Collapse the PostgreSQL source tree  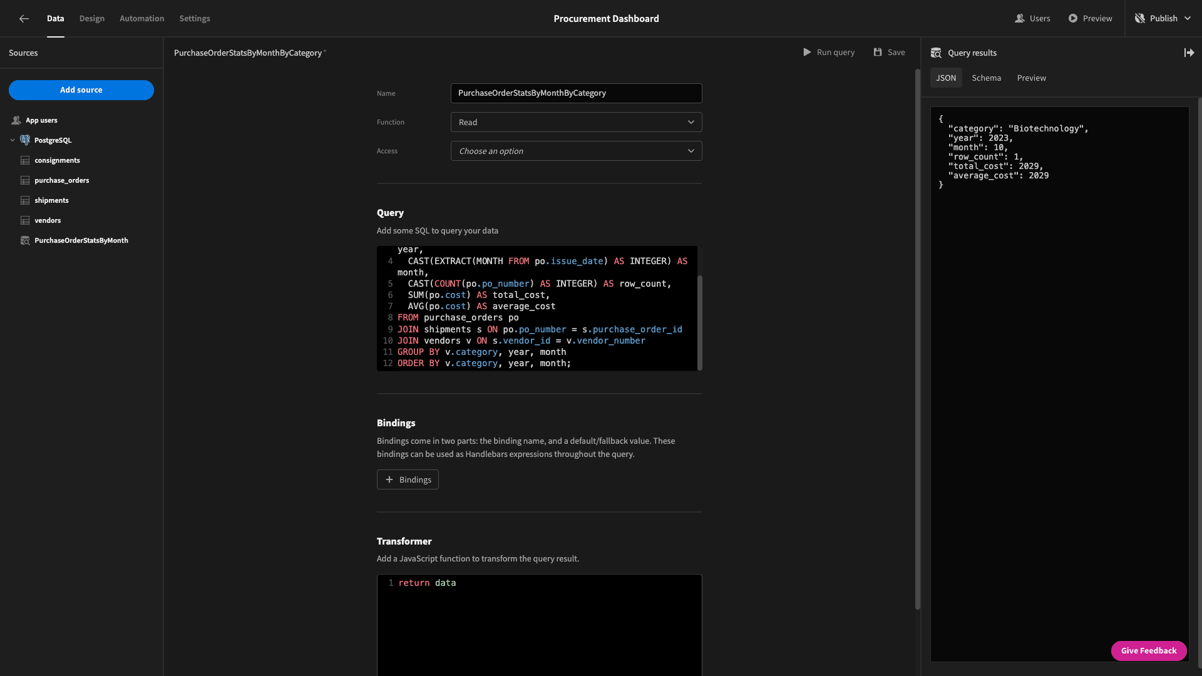click(x=13, y=140)
